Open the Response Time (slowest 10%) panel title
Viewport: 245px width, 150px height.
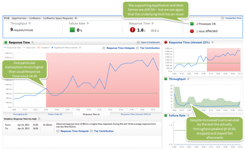tap(189, 42)
